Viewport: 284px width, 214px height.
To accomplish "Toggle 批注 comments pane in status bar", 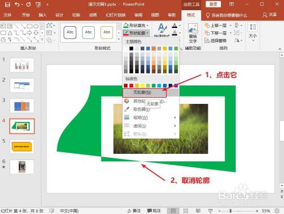I will point(154,211).
